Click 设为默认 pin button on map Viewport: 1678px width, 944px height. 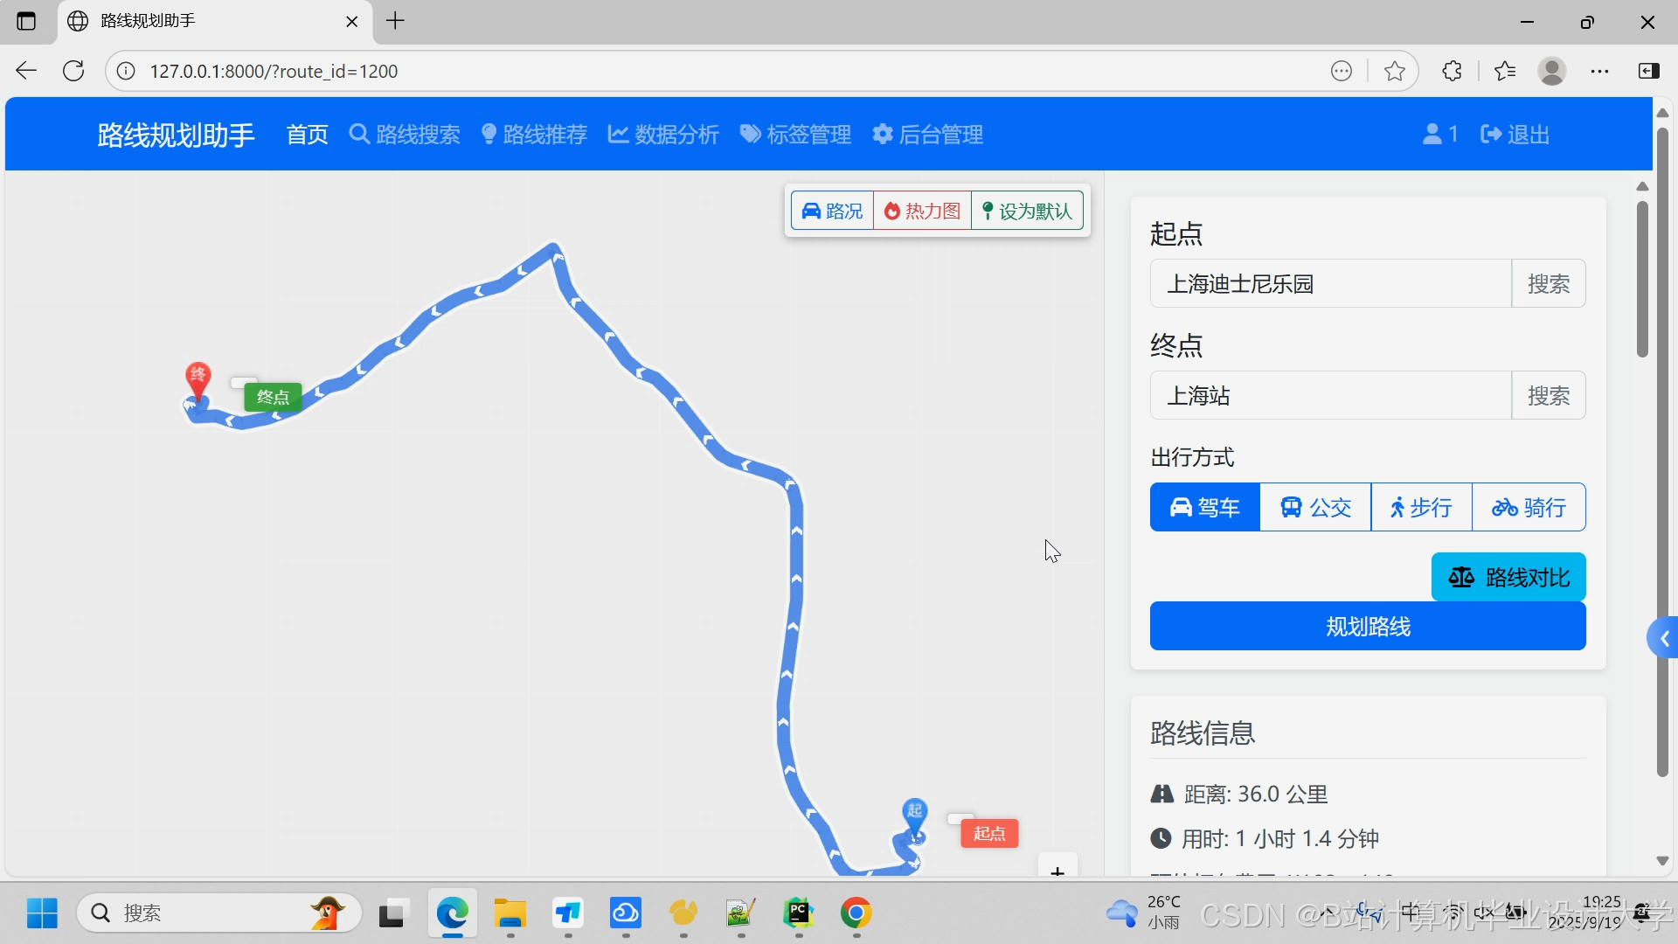coord(1027,211)
